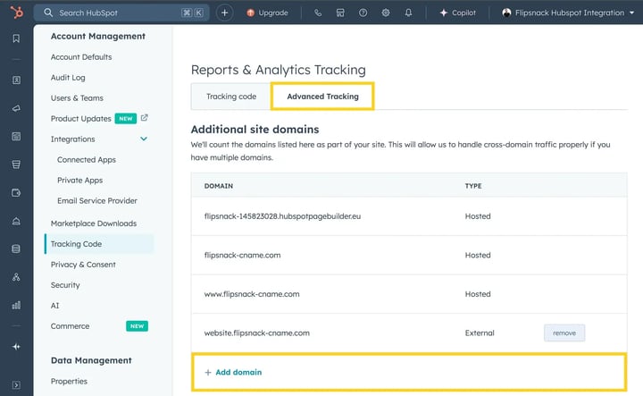Switch to the Tracking code tab
The height and width of the screenshot is (396, 643).
tap(231, 97)
